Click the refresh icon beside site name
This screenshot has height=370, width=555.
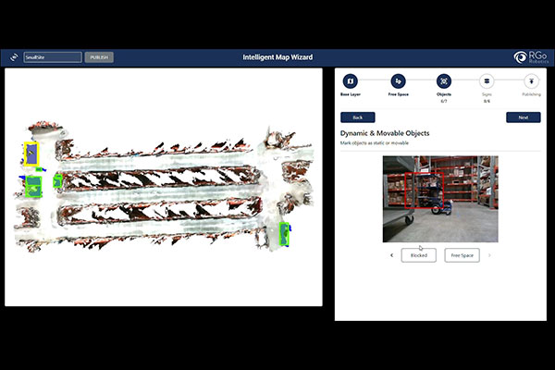tap(14, 57)
